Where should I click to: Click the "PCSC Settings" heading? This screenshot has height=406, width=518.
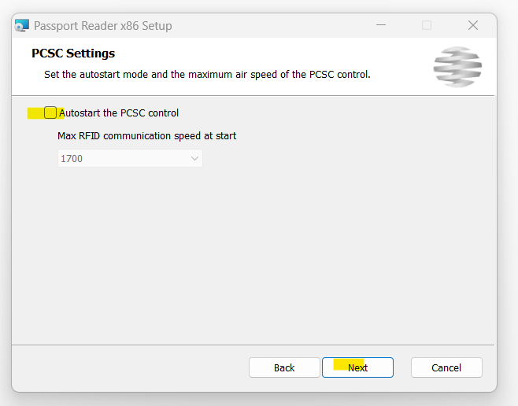(x=73, y=54)
